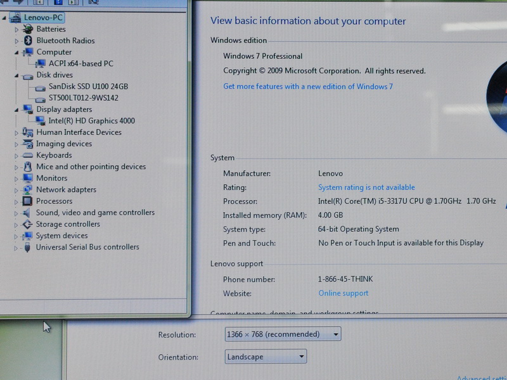Open the Online support website link

pos(343,293)
